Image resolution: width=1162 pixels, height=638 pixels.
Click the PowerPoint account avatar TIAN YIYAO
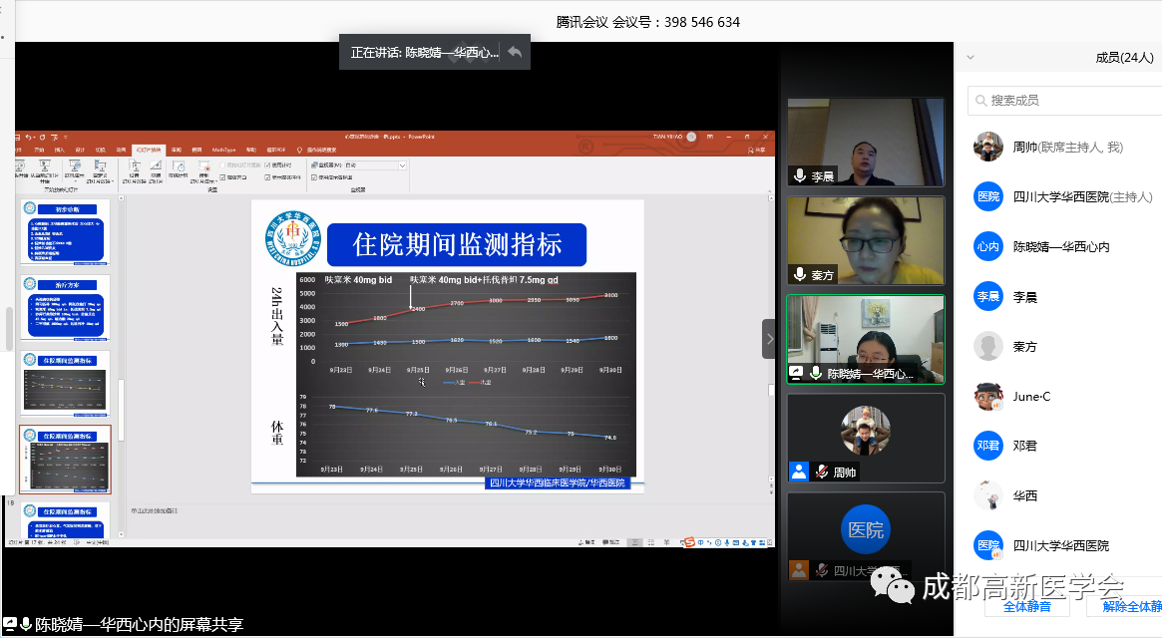(691, 137)
